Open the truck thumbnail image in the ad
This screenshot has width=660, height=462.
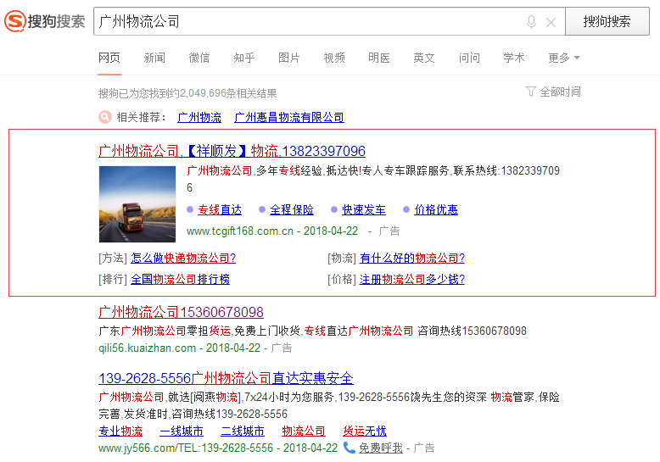click(137, 203)
